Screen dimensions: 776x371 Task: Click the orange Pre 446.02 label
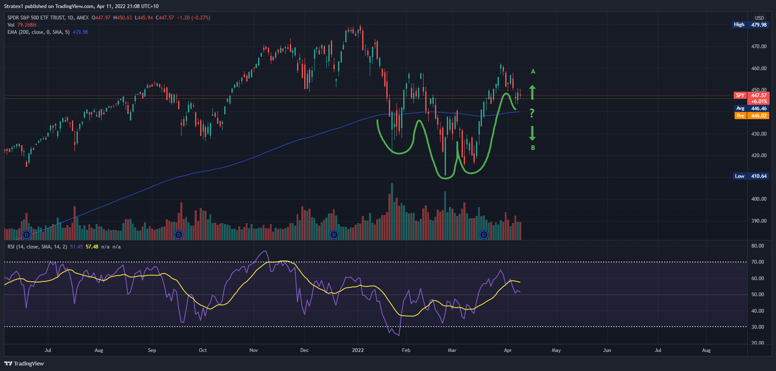click(751, 116)
